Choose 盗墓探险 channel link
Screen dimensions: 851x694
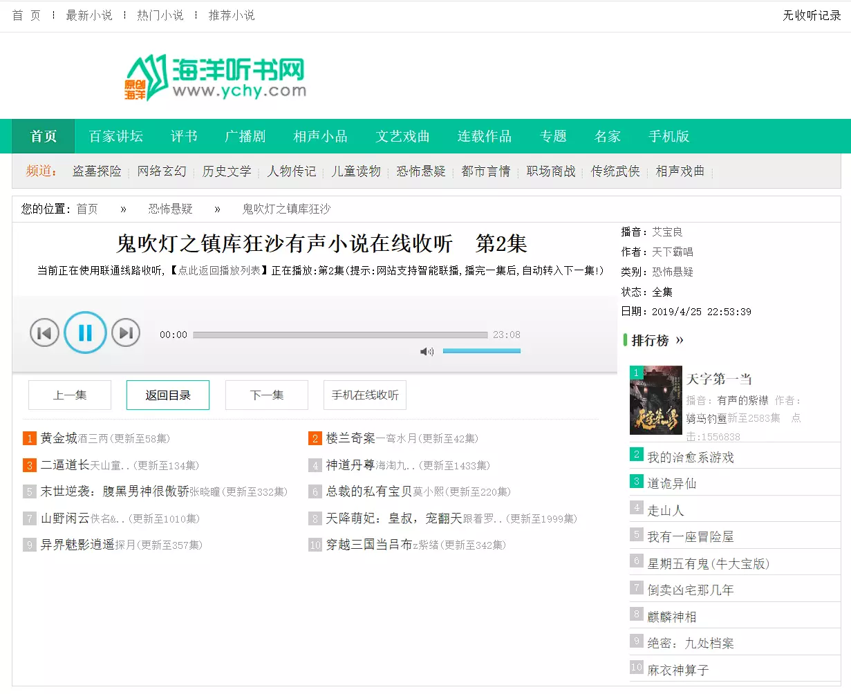coord(97,171)
